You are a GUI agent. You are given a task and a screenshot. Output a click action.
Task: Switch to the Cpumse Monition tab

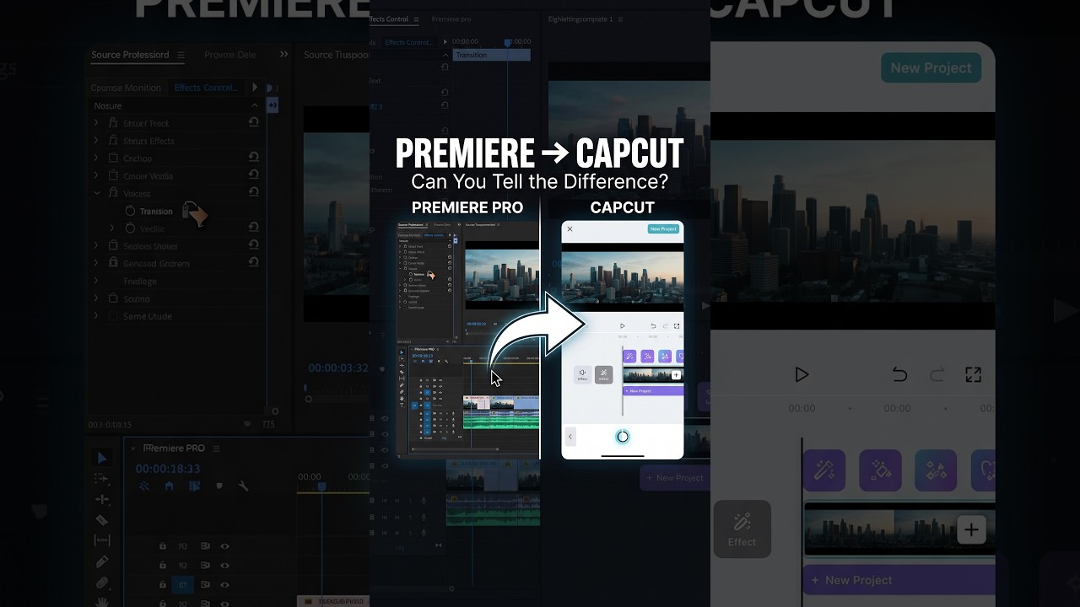pos(126,88)
